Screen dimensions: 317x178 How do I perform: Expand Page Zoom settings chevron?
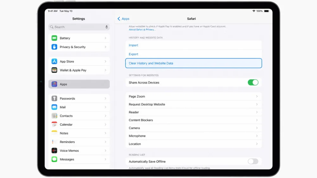[x=257, y=96]
